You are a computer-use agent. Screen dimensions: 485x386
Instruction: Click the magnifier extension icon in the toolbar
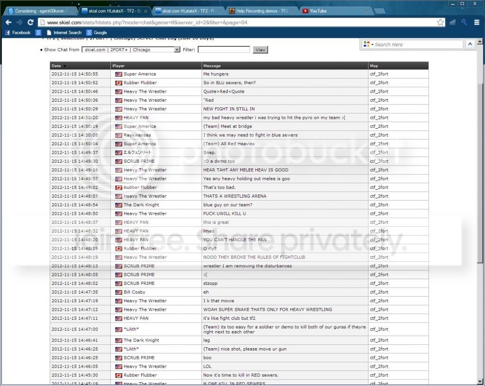[464, 22]
